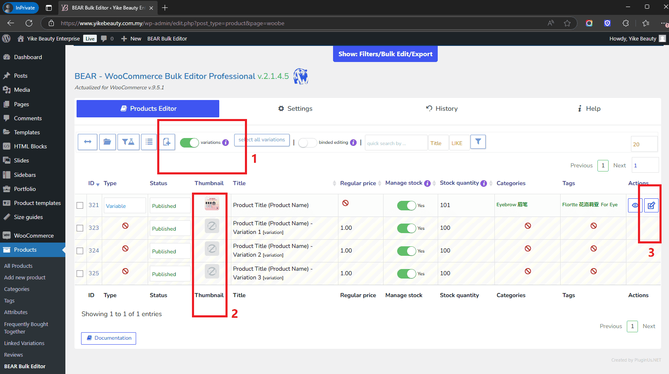Click Next in the top pagination
Screen dimensions: 669x374
click(619, 165)
